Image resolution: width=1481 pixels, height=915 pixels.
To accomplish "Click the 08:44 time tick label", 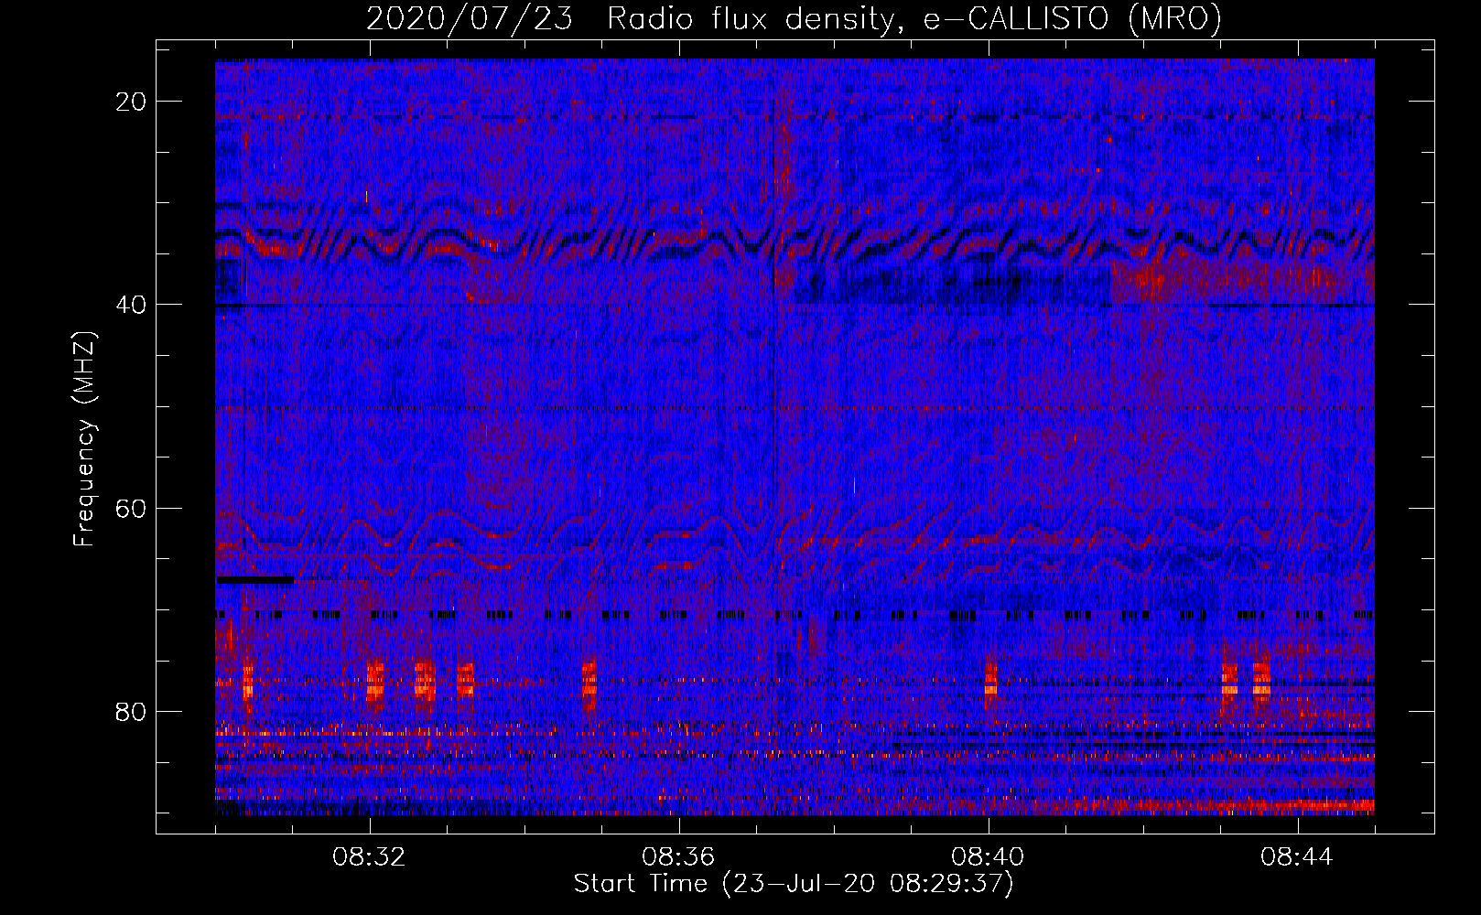I will click(1297, 857).
